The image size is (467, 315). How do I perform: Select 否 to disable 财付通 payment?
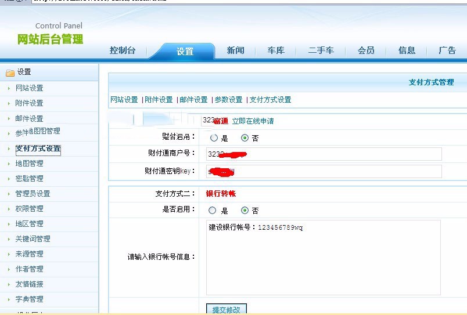245,138
